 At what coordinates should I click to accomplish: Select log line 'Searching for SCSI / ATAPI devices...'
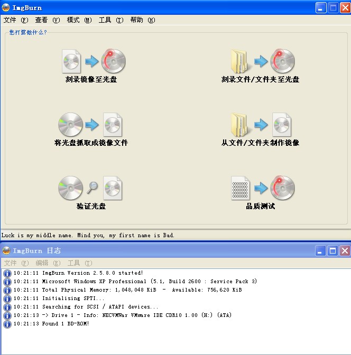(86, 307)
